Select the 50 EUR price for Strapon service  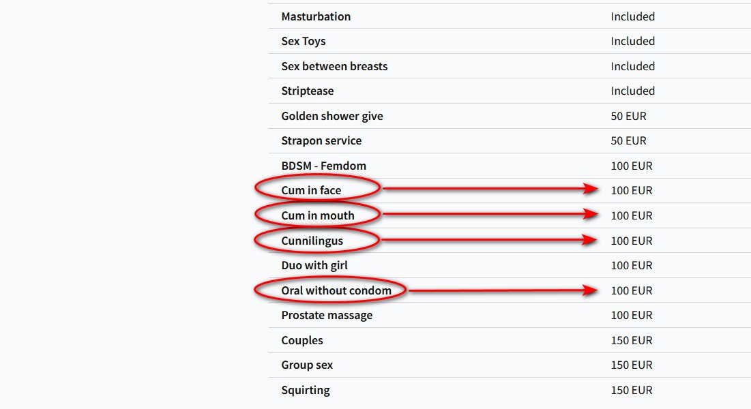coord(628,140)
